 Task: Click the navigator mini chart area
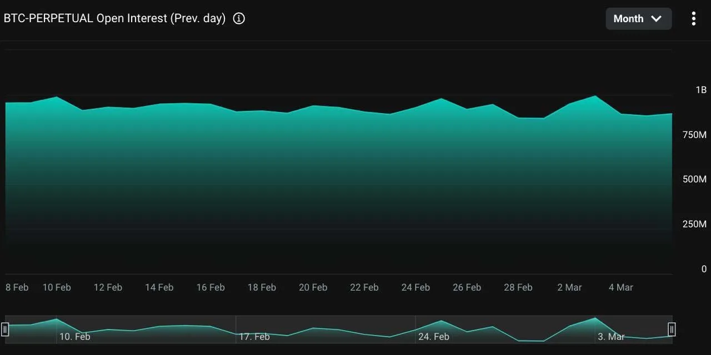[338, 329]
